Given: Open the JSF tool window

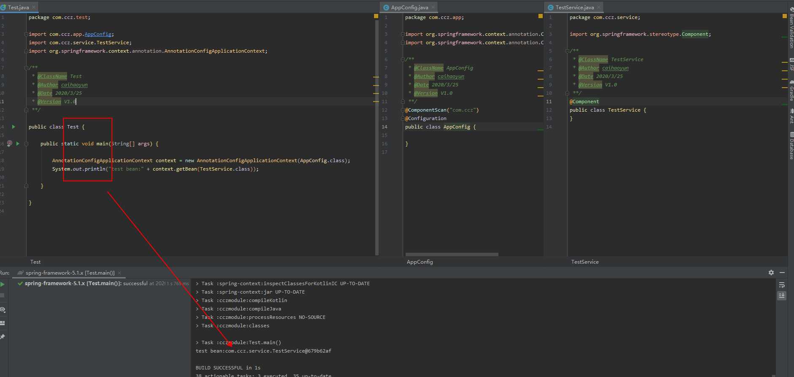Looking at the screenshot, I should coord(791,64).
